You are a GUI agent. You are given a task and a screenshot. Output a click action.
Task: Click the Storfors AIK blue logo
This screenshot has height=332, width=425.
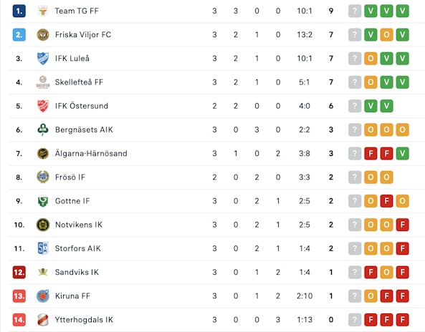click(43, 248)
